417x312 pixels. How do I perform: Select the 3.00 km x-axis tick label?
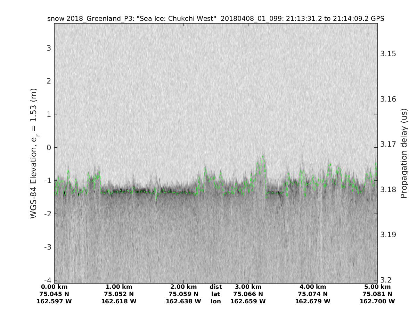pos(248,287)
